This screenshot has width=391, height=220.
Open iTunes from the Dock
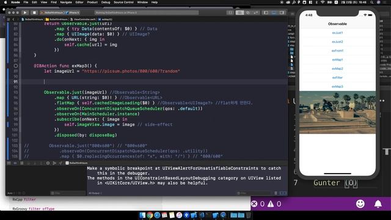[x=179, y=215]
